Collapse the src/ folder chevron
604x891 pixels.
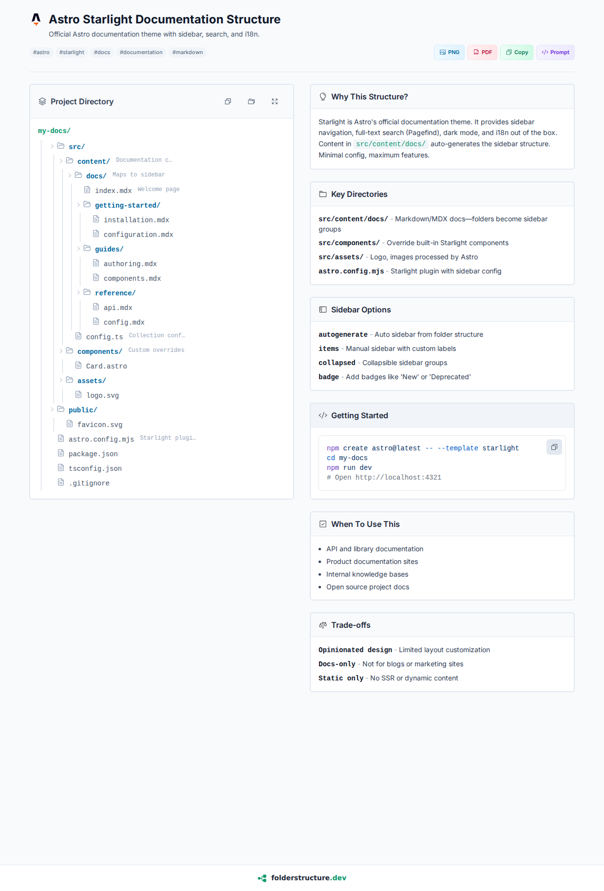(52, 146)
